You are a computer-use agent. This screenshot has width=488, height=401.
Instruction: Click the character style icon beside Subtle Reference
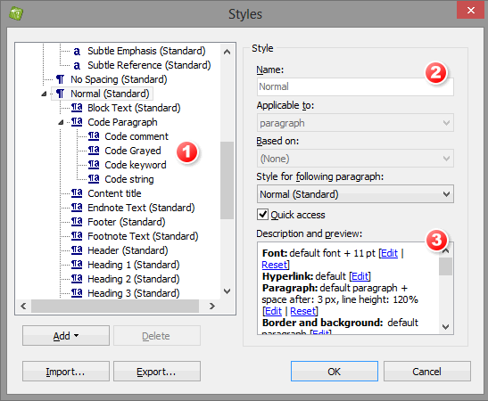[77, 66]
